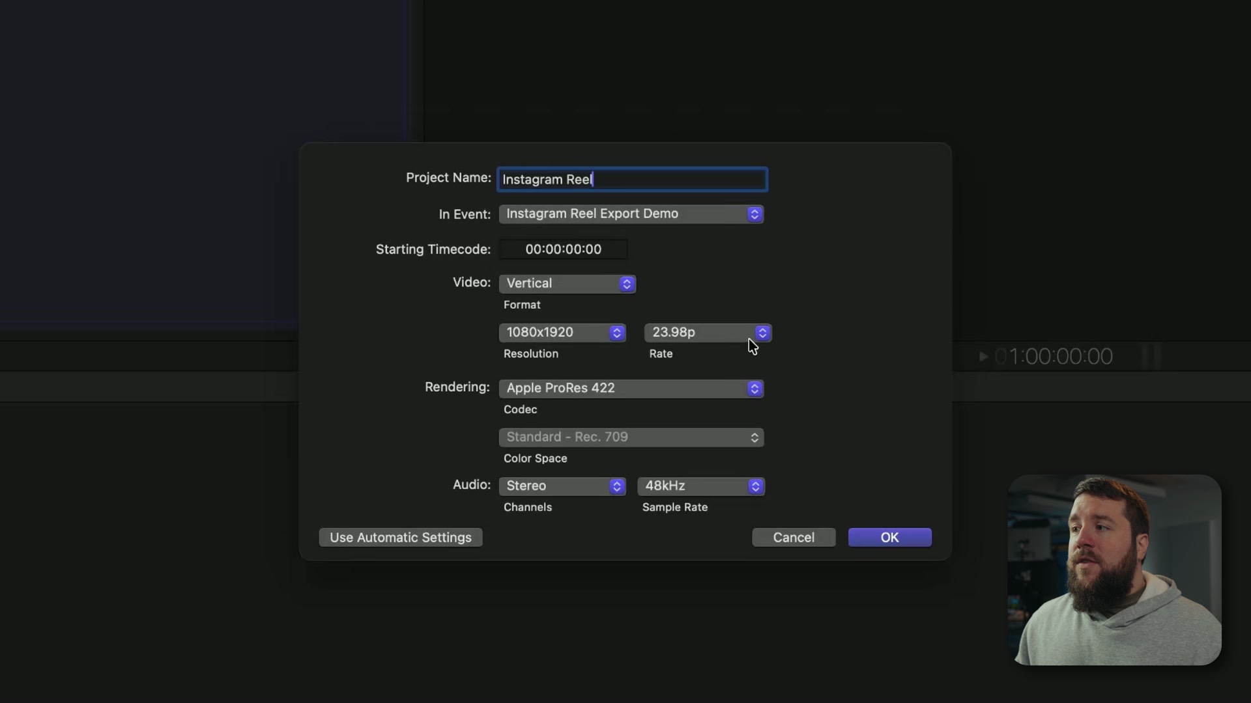Cancel the new project dialog
The image size is (1251, 703).
pos(794,538)
